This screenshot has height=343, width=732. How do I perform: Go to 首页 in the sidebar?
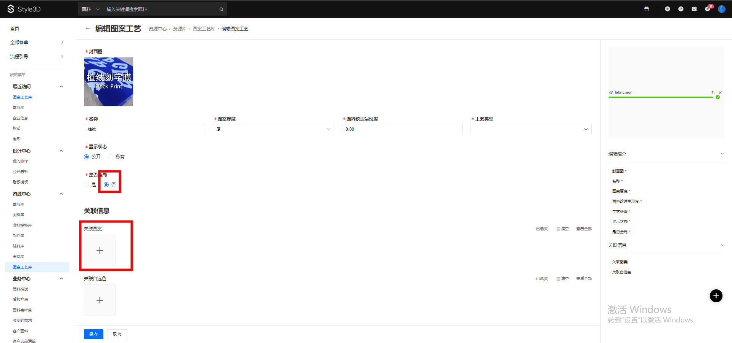15,29
